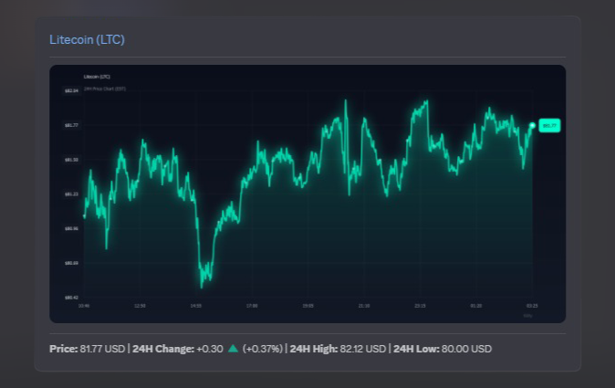Screen dimensions: 615x388
Task: Click the green 24H change up-arrow icon
Action: (233, 349)
